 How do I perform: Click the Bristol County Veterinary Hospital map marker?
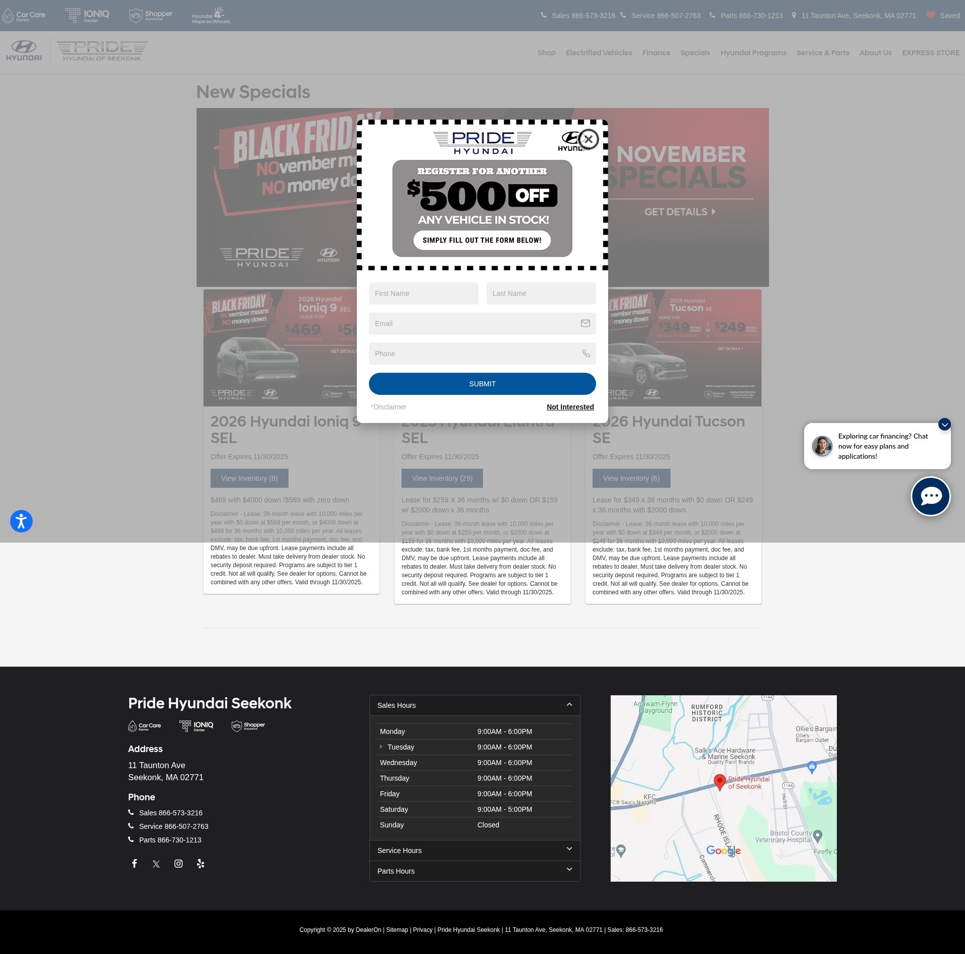818,836
